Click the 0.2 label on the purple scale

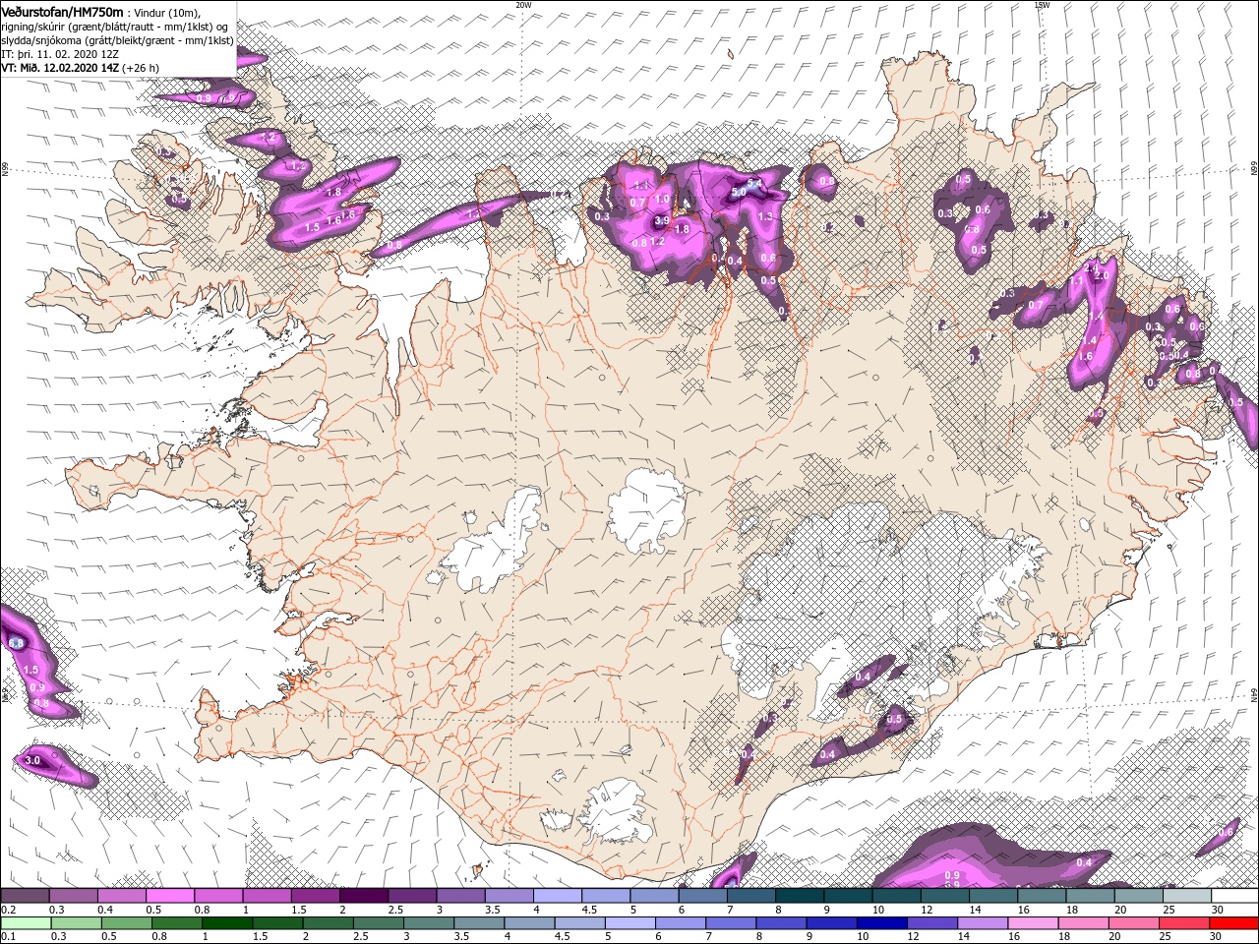7,910
